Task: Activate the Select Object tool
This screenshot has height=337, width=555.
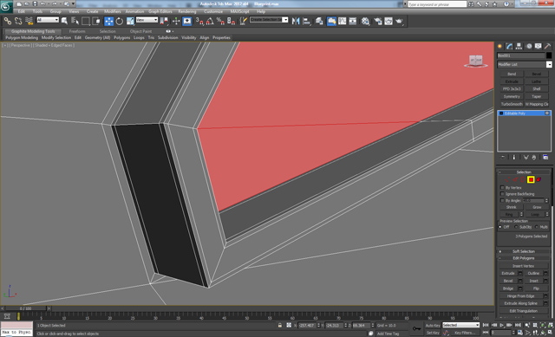Action: (64, 21)
